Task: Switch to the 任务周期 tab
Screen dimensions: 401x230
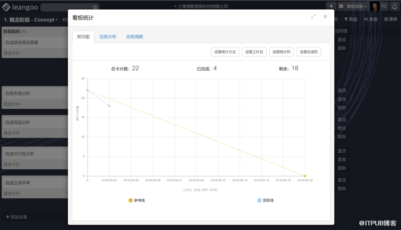Action: tap(134, 37)
